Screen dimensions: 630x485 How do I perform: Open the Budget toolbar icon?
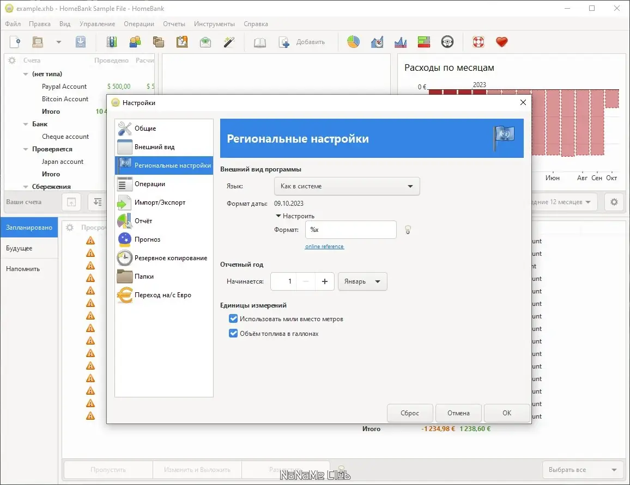[205, 42]
